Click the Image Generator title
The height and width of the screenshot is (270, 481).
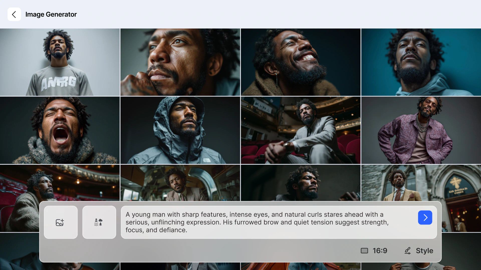51,14
